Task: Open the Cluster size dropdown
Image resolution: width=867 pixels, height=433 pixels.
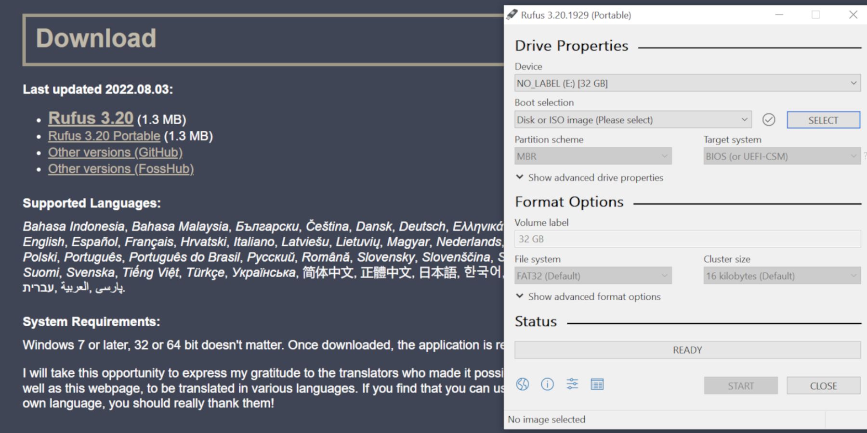Action: (x=782, y=276)
